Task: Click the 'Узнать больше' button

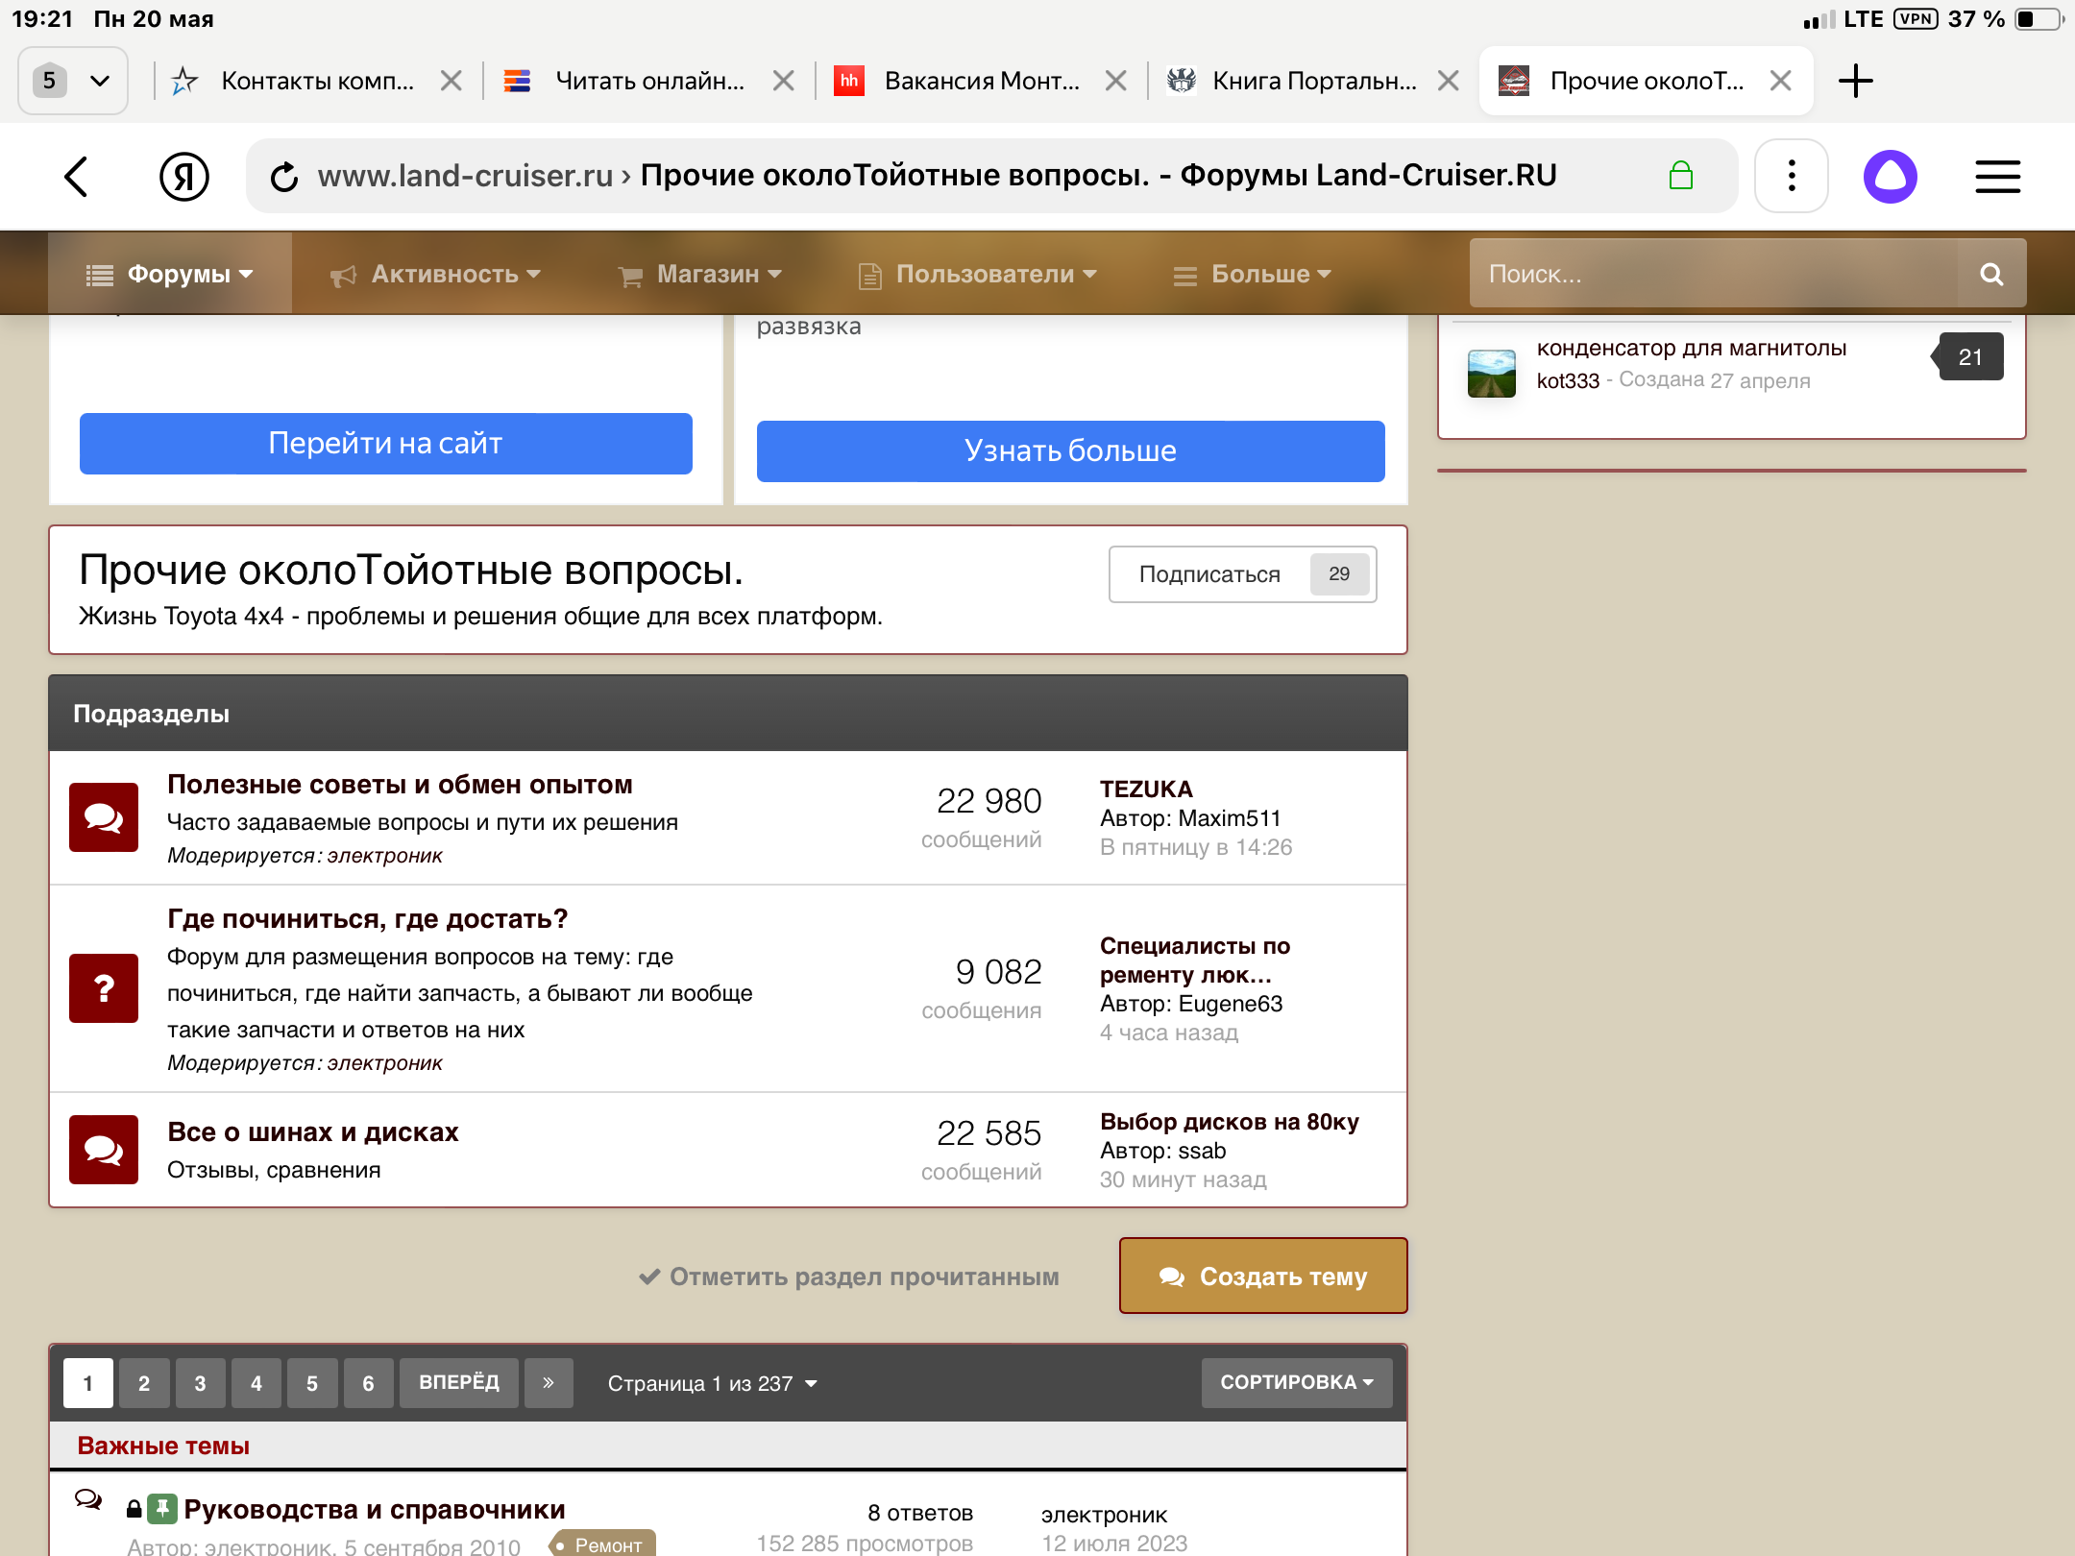Action: 1071,450
